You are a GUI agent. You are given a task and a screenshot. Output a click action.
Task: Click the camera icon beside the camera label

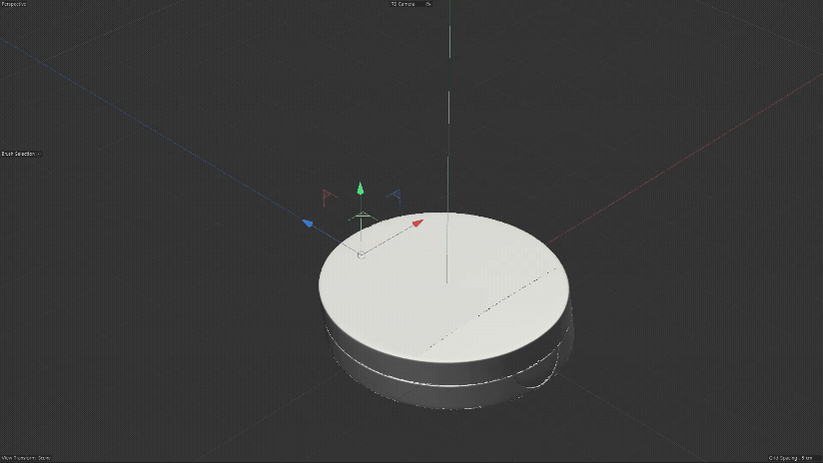(427, 4)
